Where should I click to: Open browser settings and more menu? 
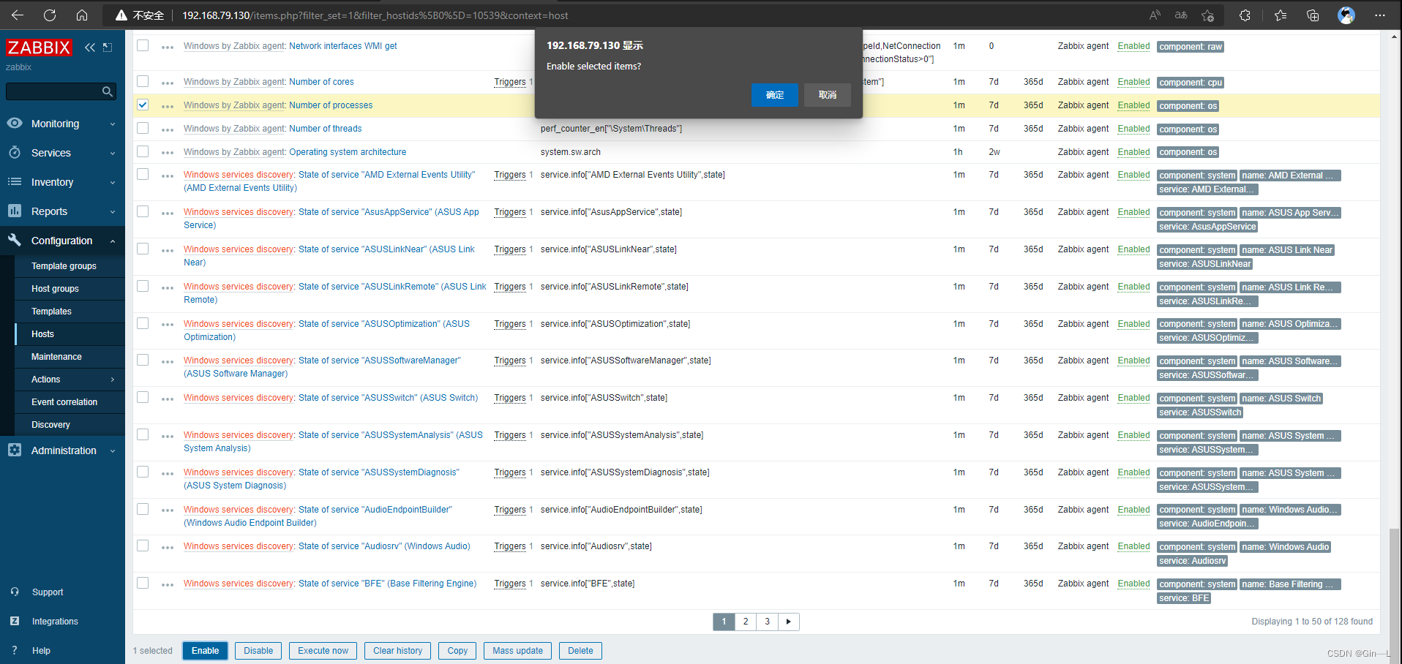coord(1380,15)
